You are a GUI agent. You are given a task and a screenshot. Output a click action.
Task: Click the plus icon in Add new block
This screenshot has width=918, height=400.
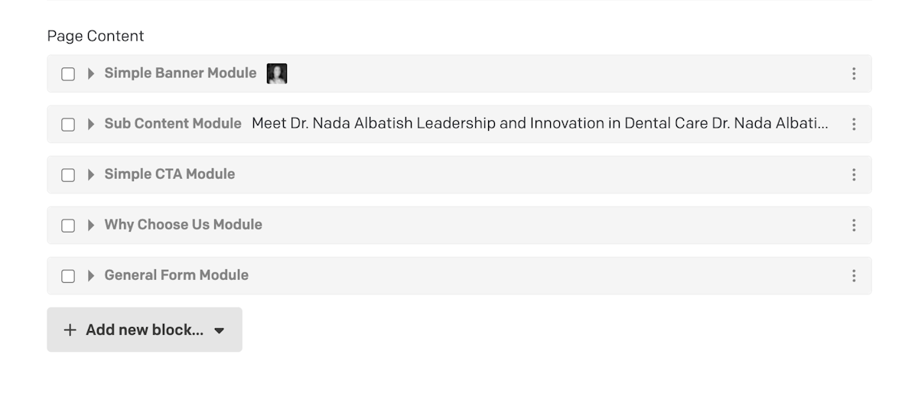(x=70, y=330)
